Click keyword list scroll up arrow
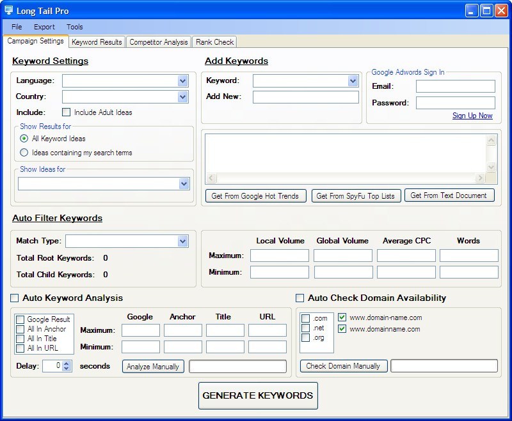This screenshot has width=512, height=421. tap(491, 141)
